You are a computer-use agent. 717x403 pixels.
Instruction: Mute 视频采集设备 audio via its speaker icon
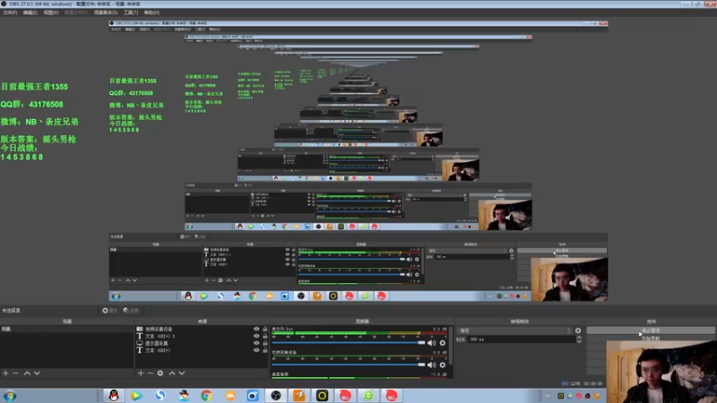pos(431,364)
